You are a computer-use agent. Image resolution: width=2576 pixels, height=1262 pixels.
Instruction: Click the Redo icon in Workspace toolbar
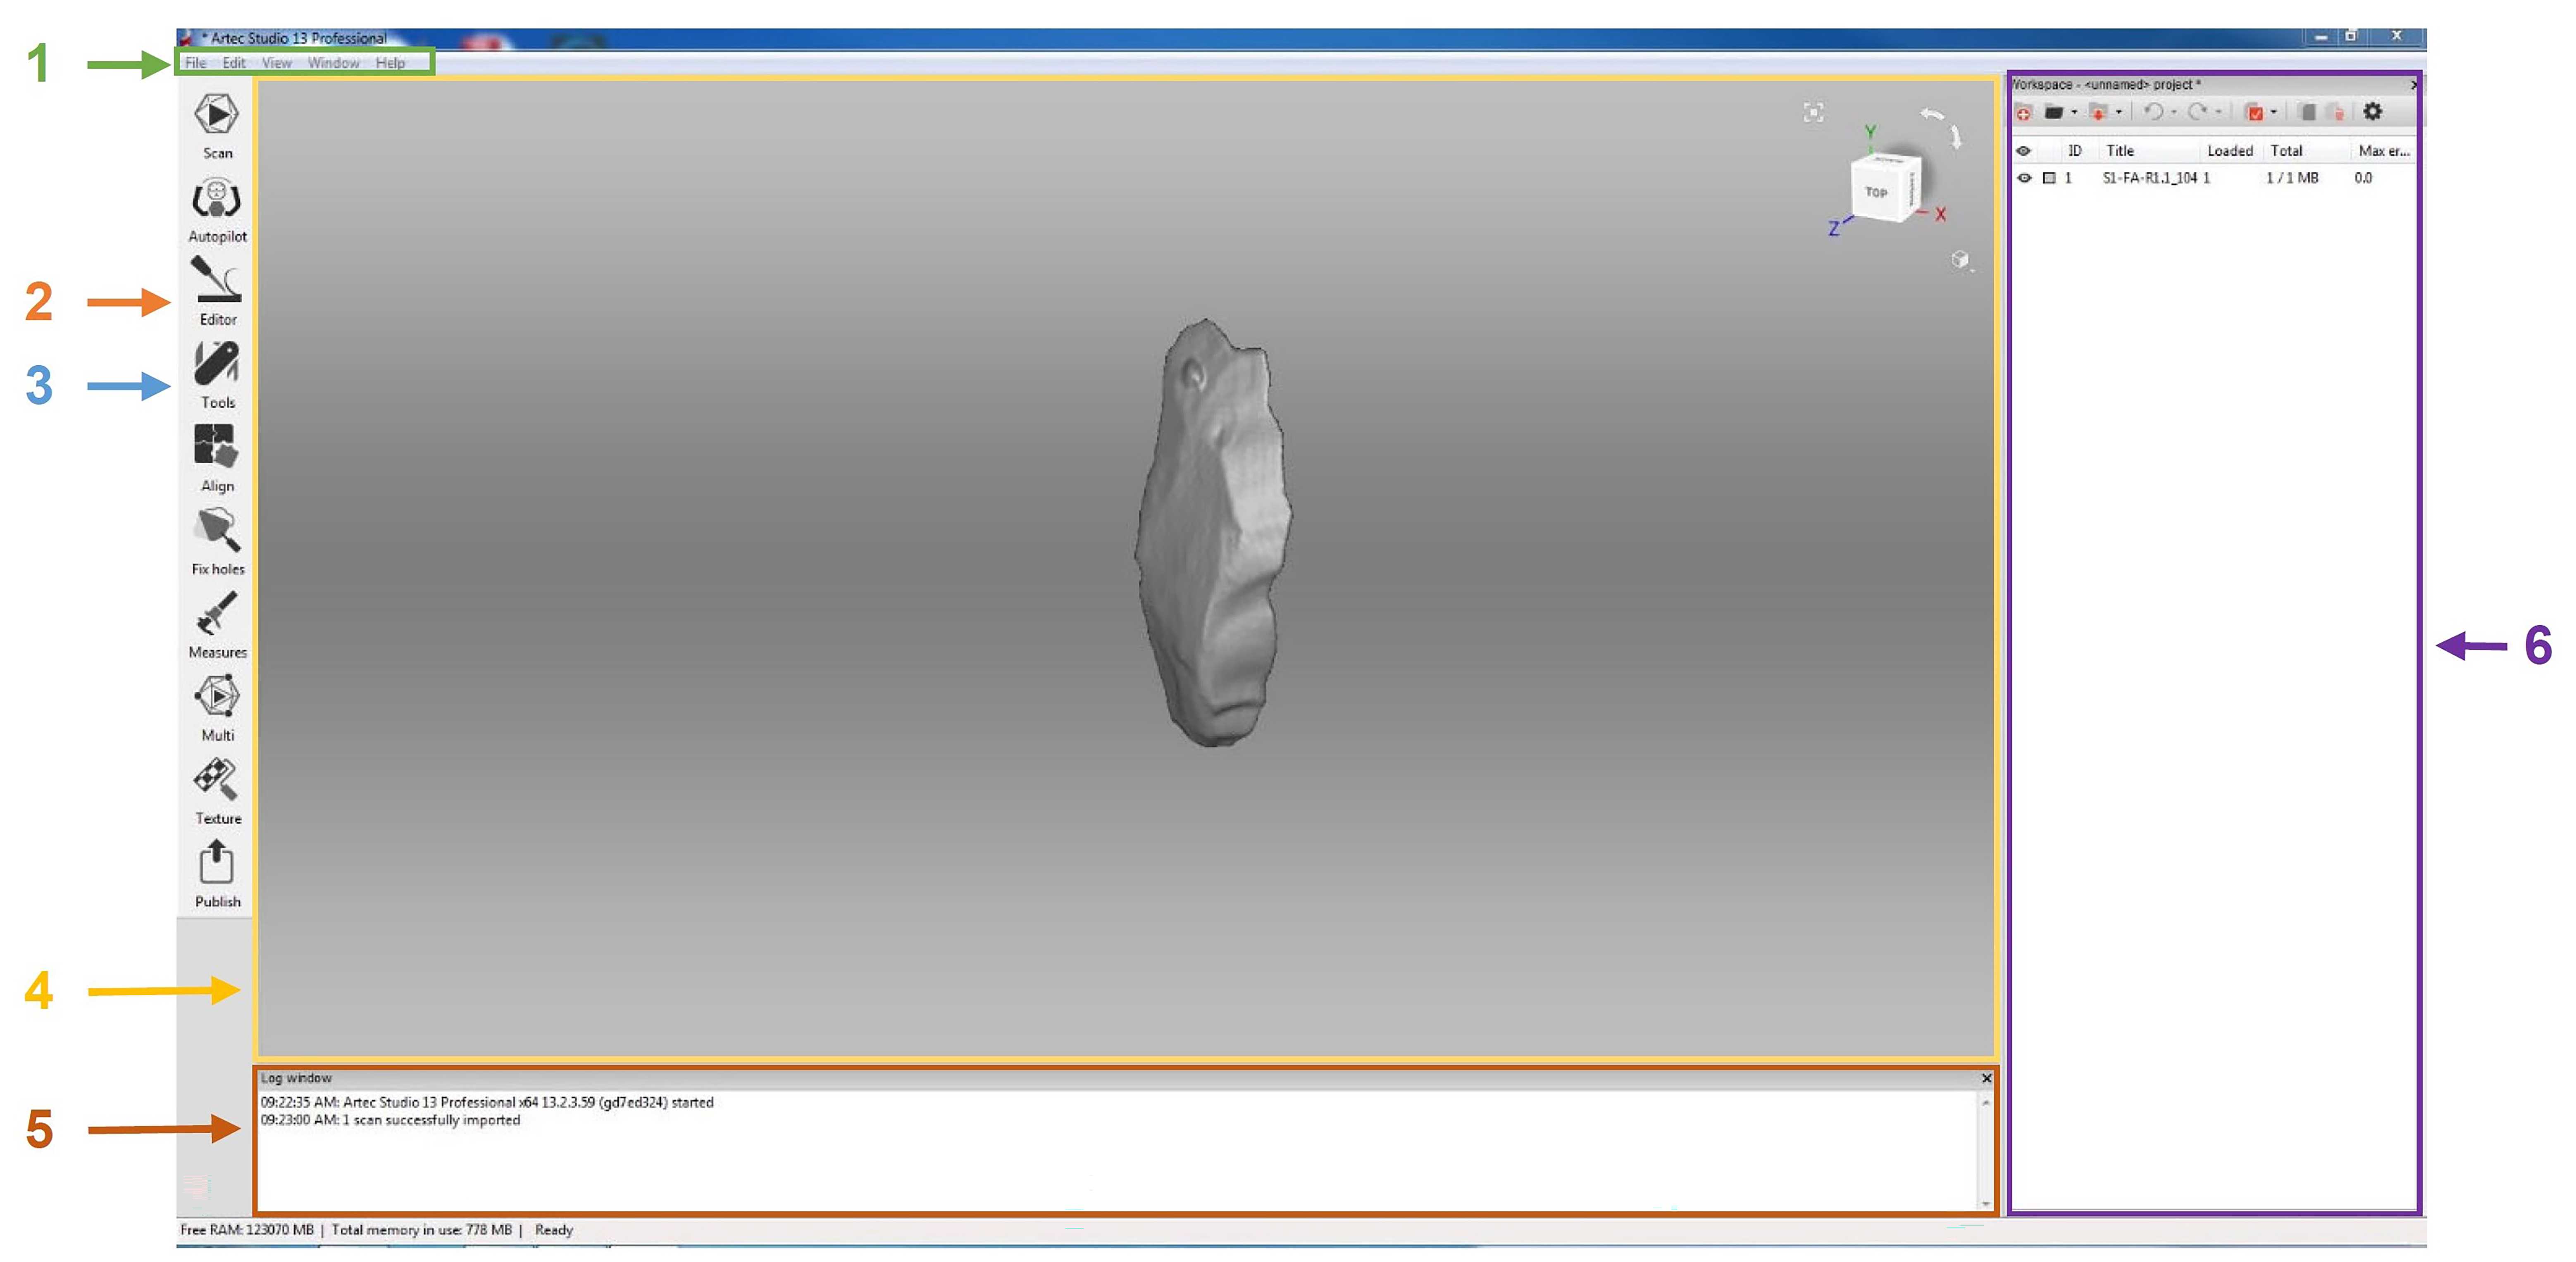[2198, 112]
